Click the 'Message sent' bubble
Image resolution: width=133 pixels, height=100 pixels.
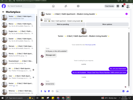pos(51,55)
